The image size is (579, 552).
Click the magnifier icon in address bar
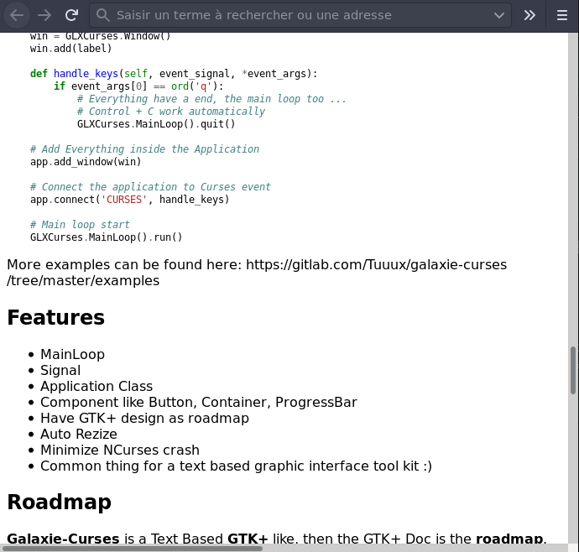click(x=102, y=15)
